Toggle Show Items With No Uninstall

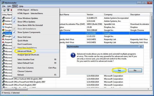coord(36,25)
